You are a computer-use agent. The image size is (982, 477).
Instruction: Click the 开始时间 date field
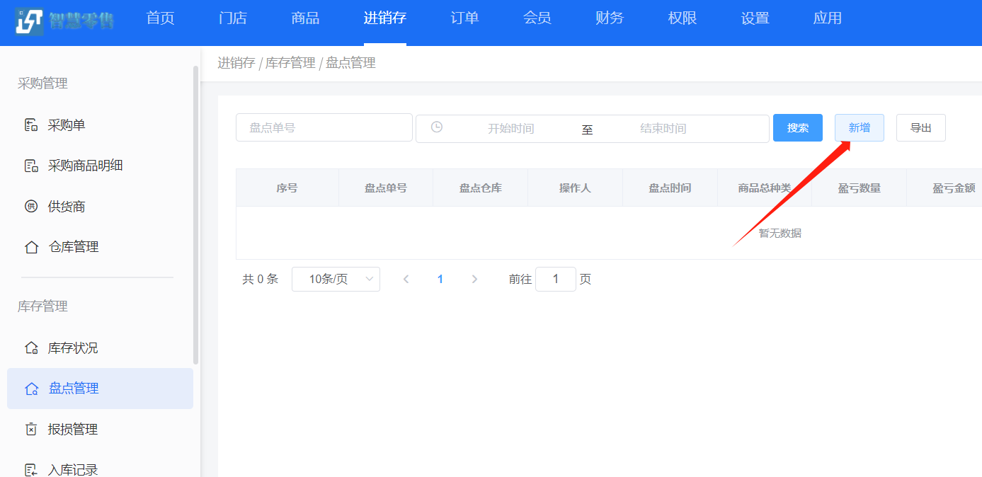coord(510,129)
